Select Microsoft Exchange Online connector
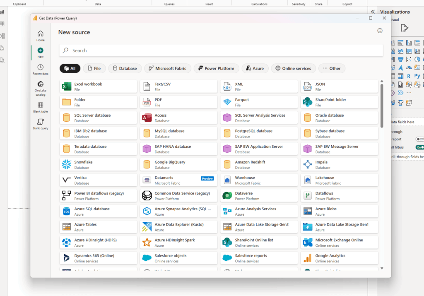 tap(339, 243)
